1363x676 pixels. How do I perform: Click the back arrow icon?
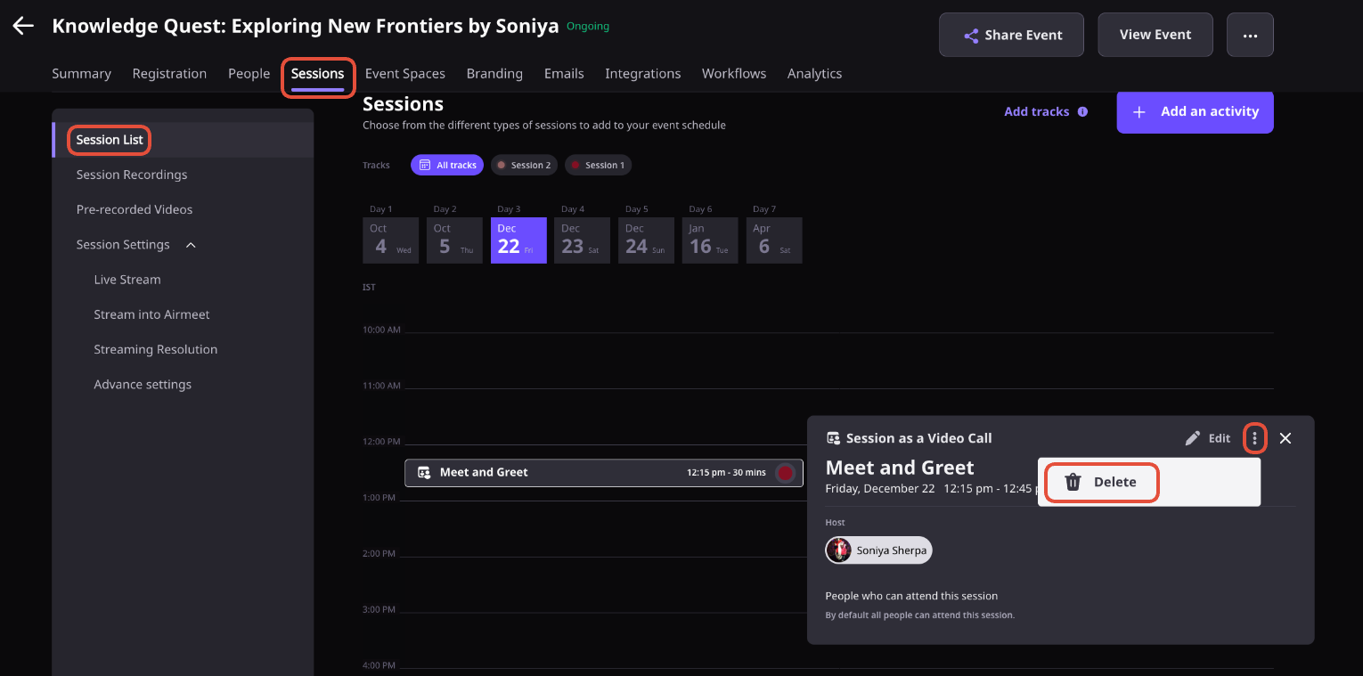[23, 26]
